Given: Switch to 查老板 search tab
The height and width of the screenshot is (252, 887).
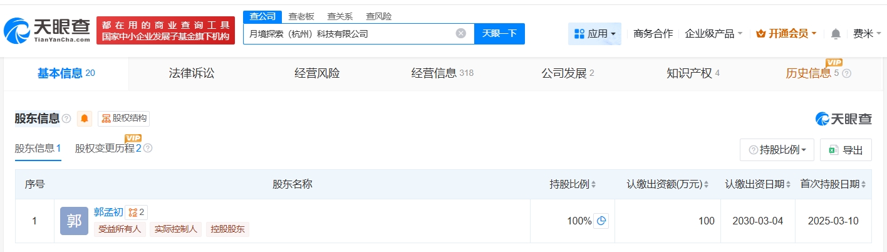Looking at the screenshot, I should click(301, 16).
